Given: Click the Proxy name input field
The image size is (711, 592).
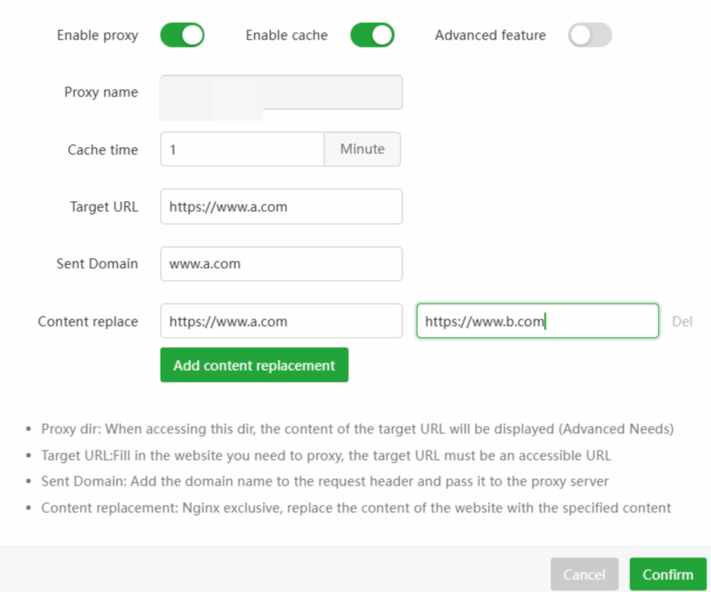Looking at the screenshot, I should click(x=281, y=92).
